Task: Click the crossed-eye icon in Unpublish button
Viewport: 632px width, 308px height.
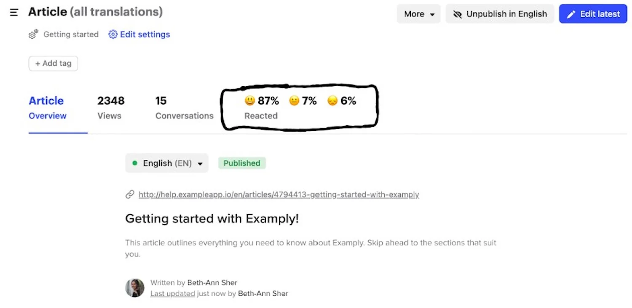Action: click(458, 14)
